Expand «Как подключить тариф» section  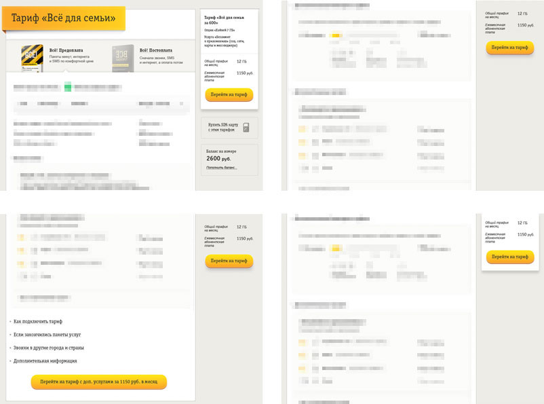point(42,320)
